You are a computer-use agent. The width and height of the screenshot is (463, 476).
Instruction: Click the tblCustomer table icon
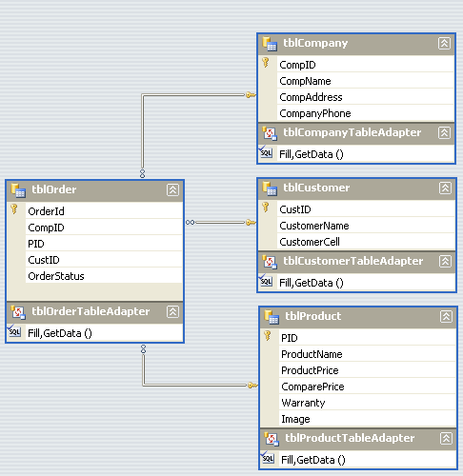click(270, 188)
